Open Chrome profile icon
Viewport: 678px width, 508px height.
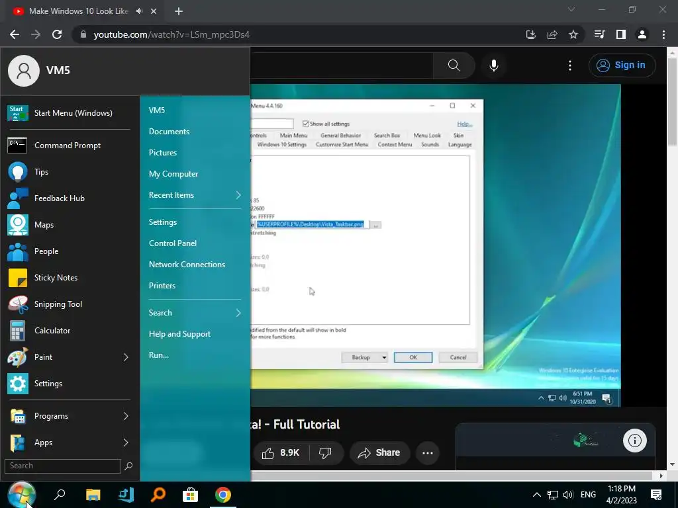coord(642,34)
